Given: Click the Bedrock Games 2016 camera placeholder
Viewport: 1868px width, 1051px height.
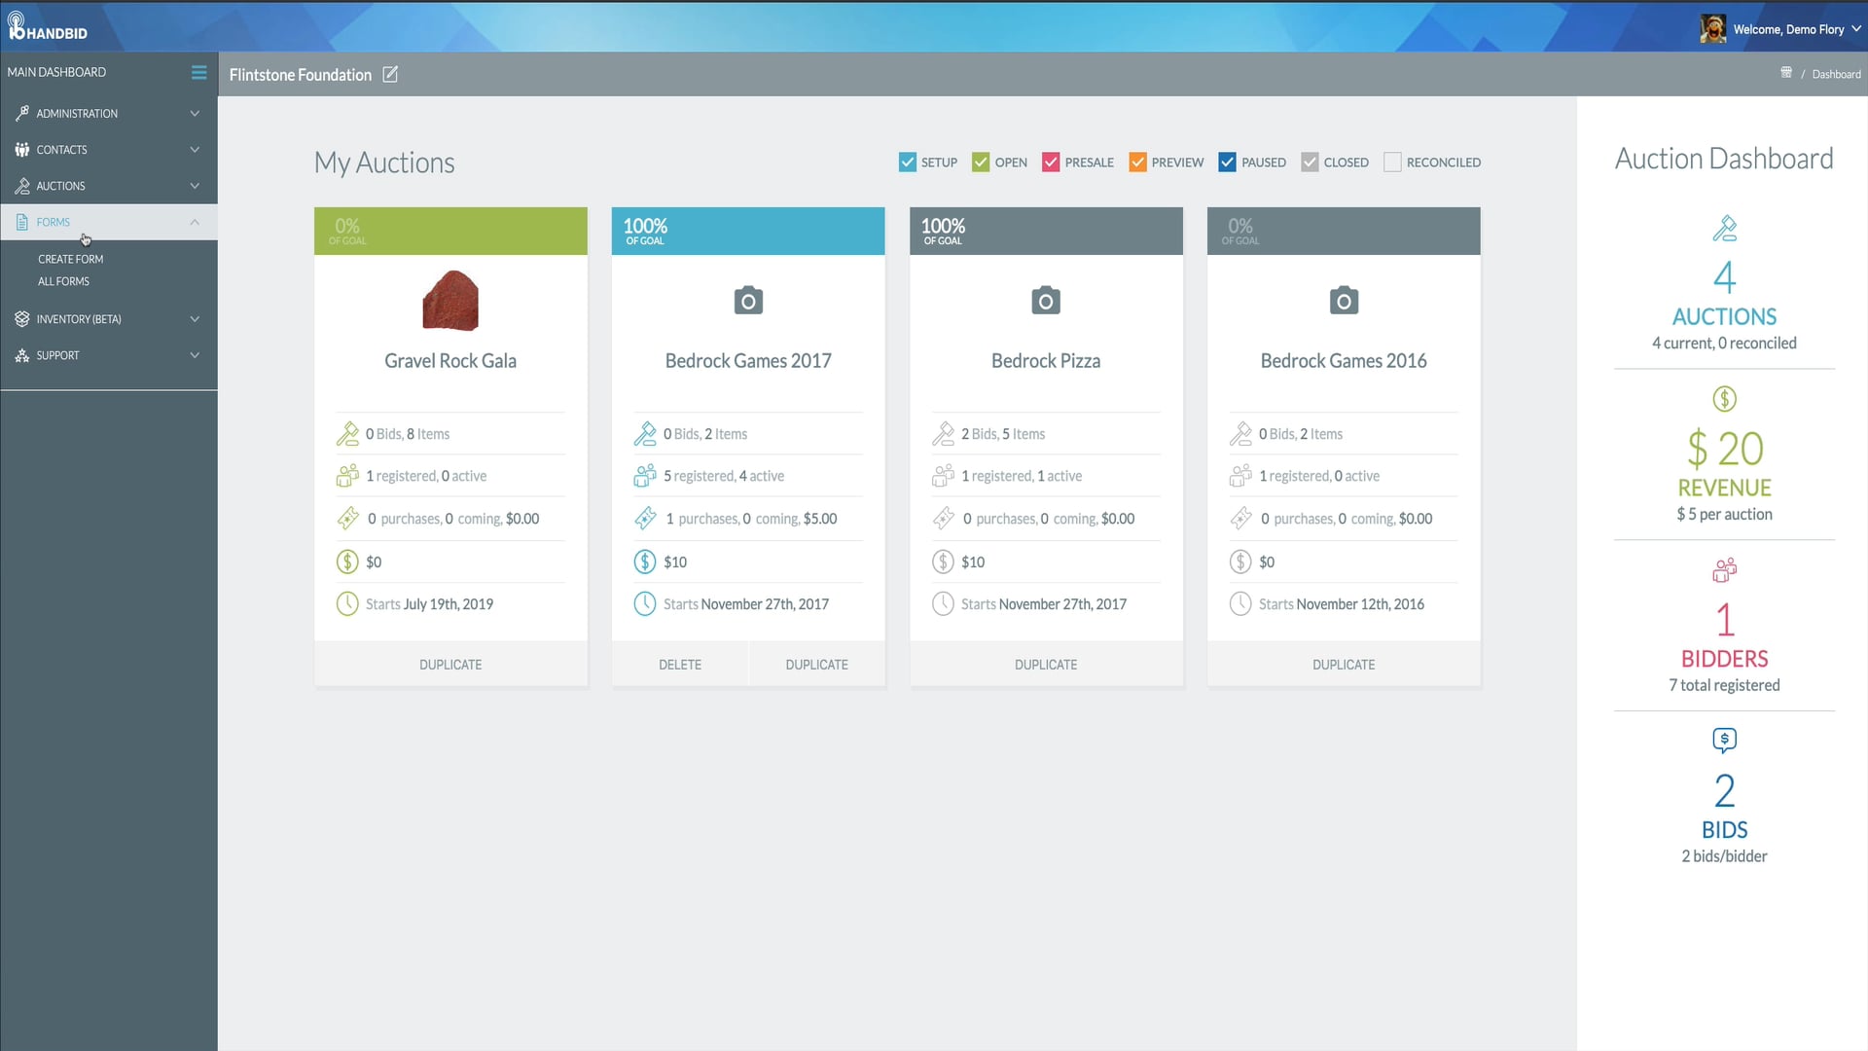Looking at the screenshot, I should pos(1344,300).
